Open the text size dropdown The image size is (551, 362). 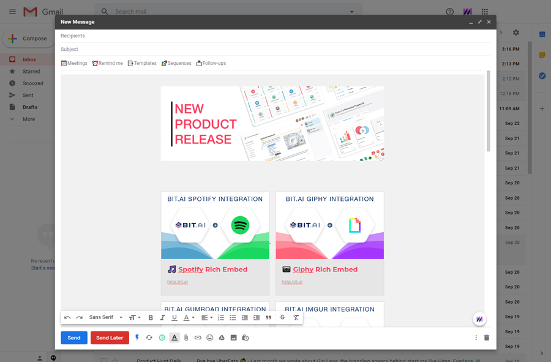[135, 318]
